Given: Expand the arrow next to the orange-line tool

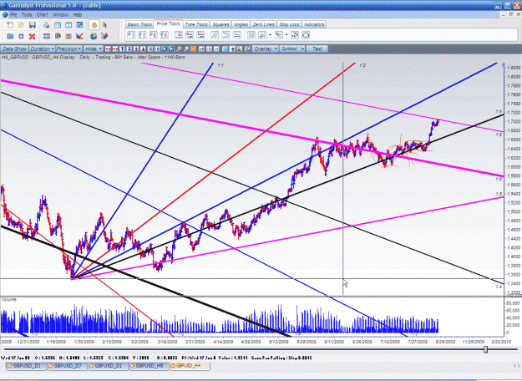Looking at the screenshot, I should [x=270, y=35].
